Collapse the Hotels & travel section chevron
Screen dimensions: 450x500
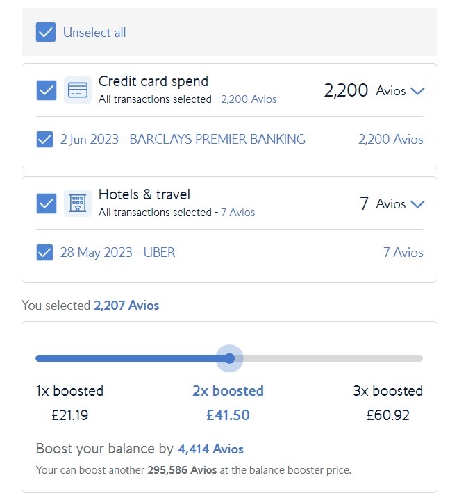[417, 203]
